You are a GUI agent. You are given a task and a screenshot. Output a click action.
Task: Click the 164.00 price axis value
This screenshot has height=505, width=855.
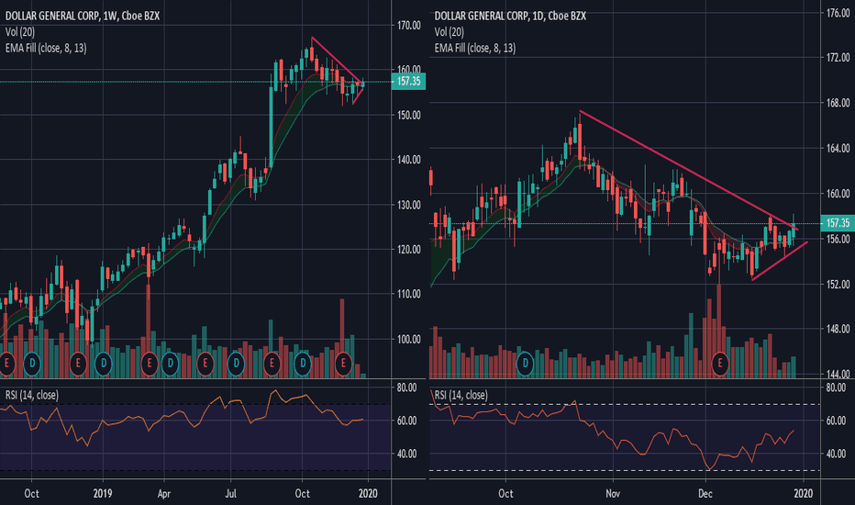[838, 148]
